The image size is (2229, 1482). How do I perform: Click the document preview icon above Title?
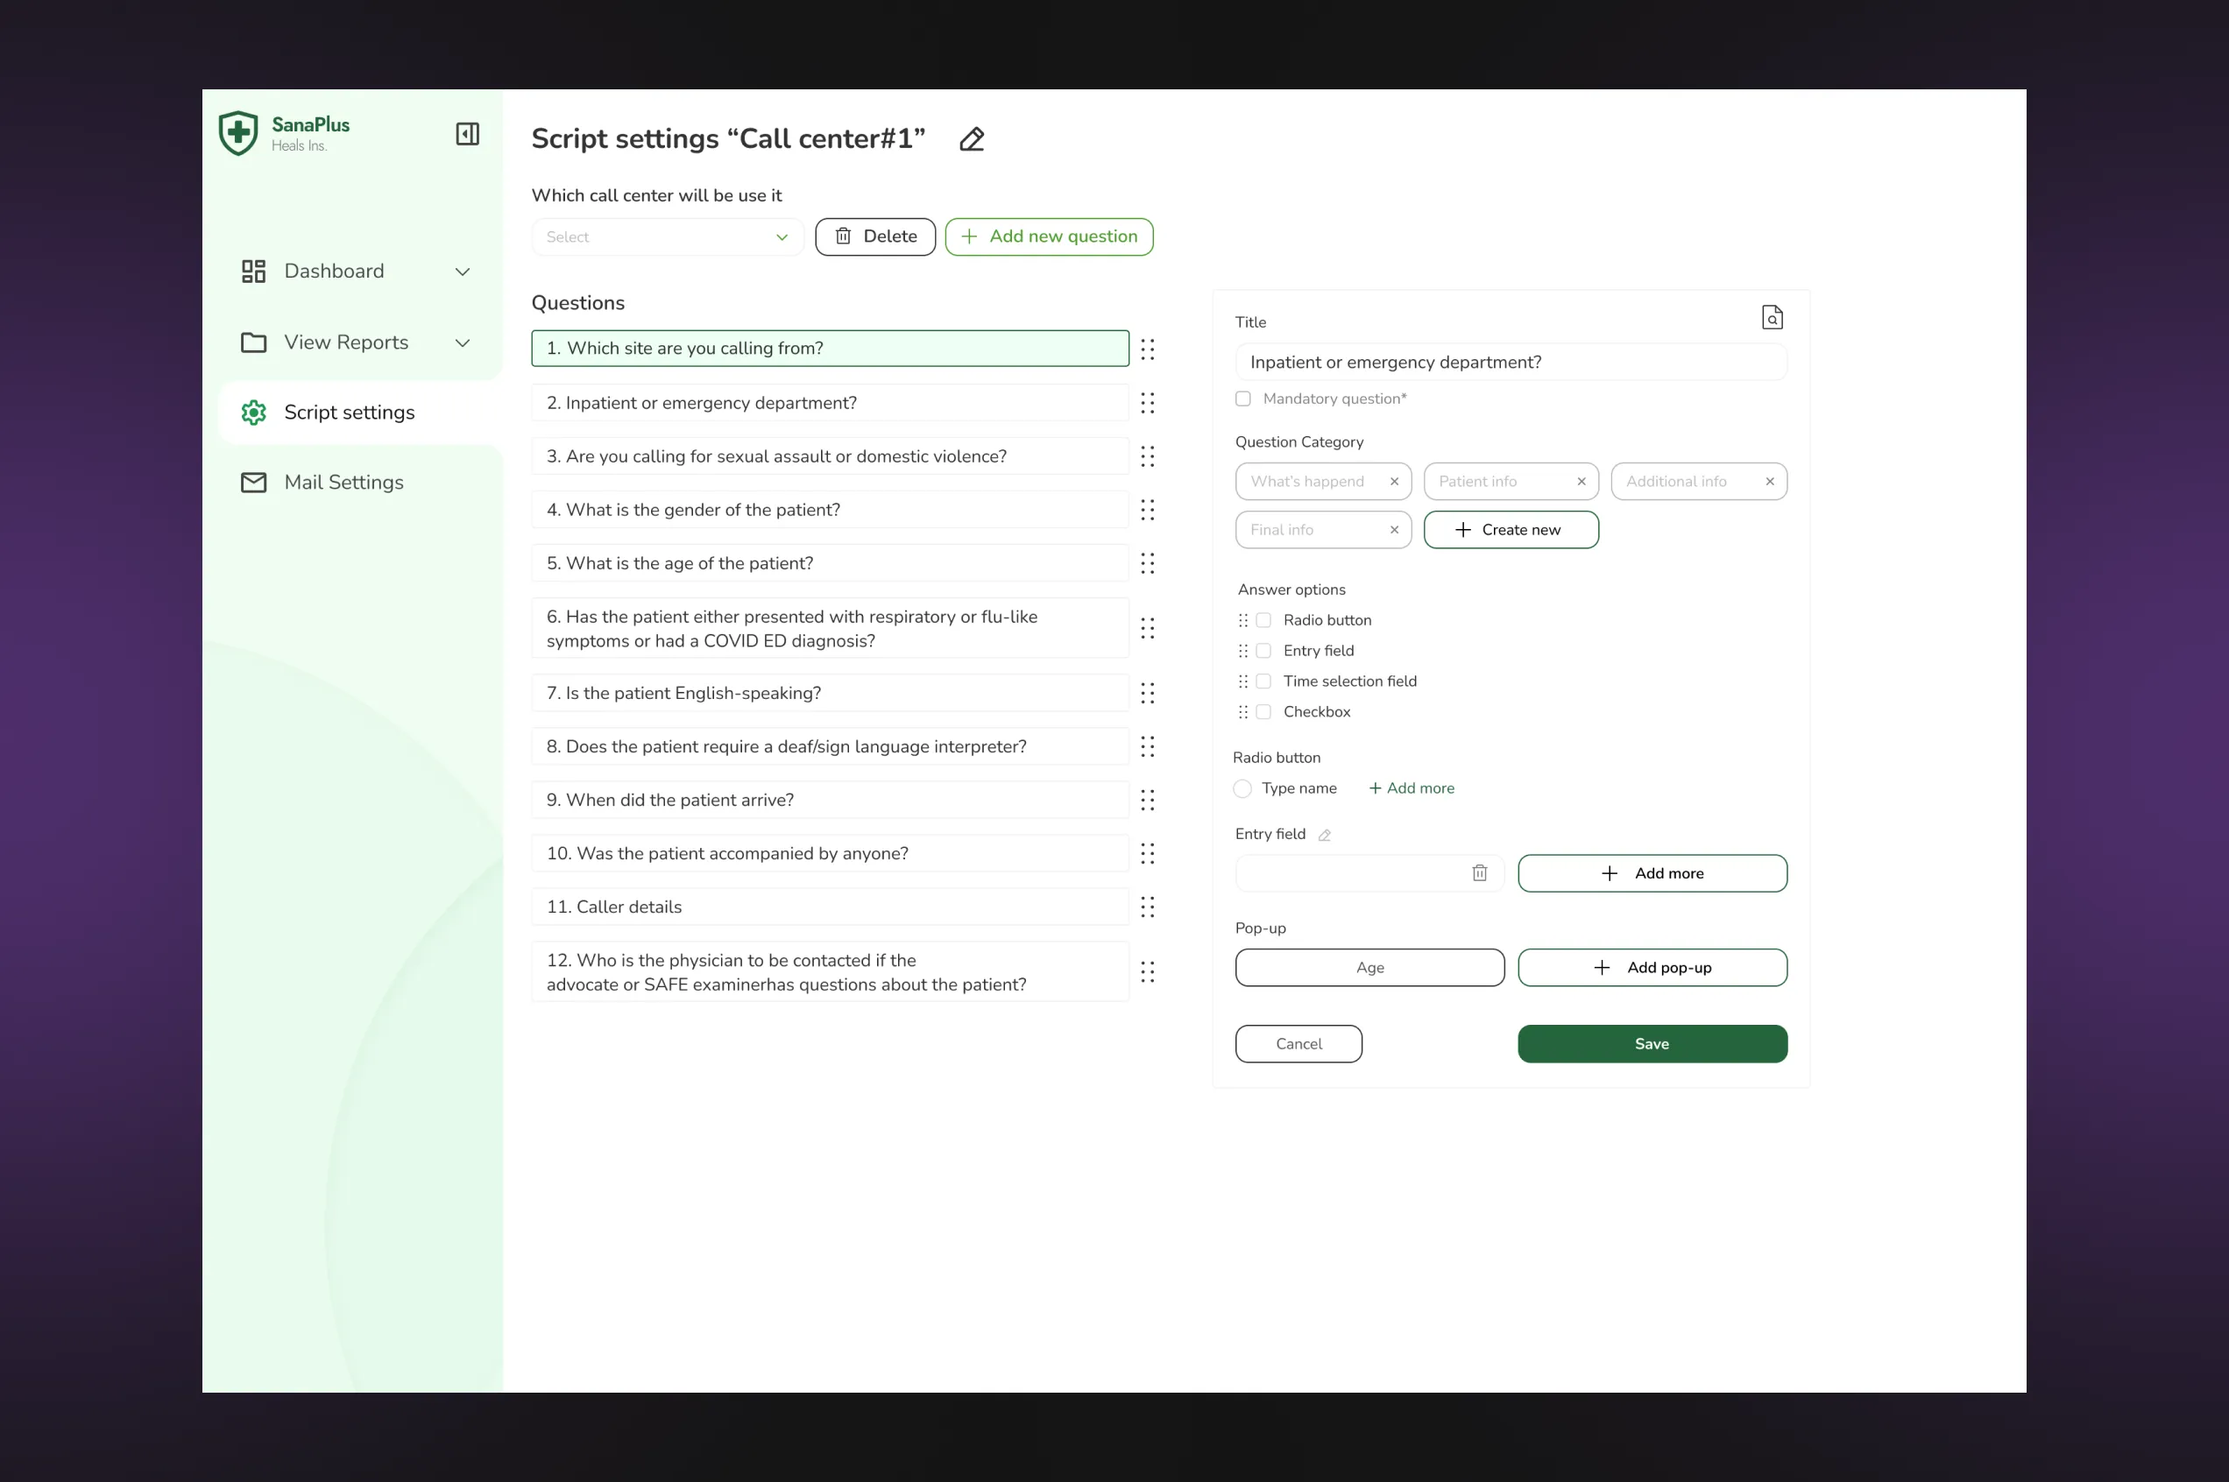click(1772, 318)
